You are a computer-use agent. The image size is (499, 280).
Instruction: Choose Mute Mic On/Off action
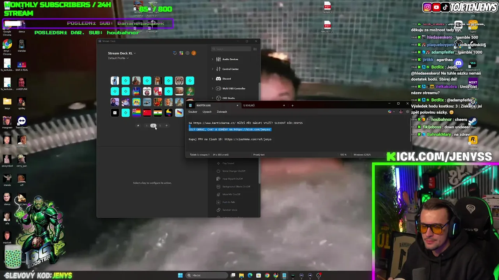click(231, 194)
